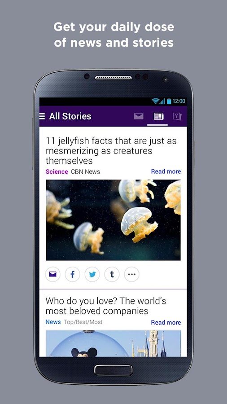Switch to the mail envelope tab
The width and height of the screenshot is (227, 404).
coord(139,116)
